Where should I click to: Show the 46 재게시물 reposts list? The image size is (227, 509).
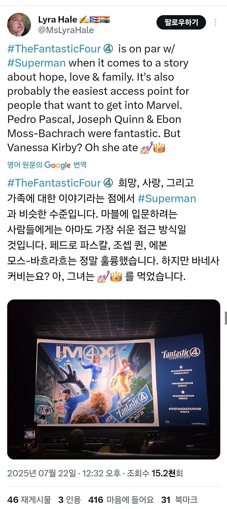click(x=29, y=500)
